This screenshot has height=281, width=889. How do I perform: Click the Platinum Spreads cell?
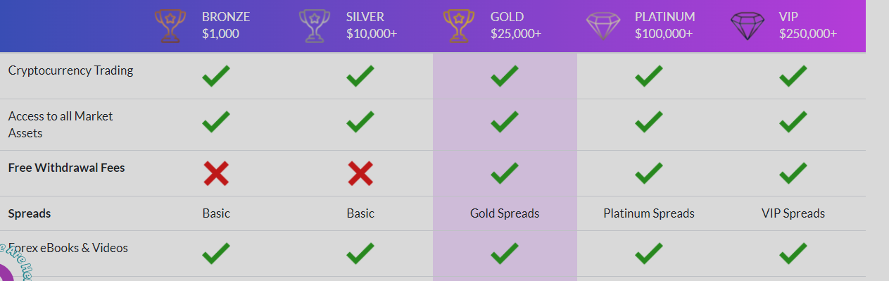pyautogui.click(x=649, y=213)
